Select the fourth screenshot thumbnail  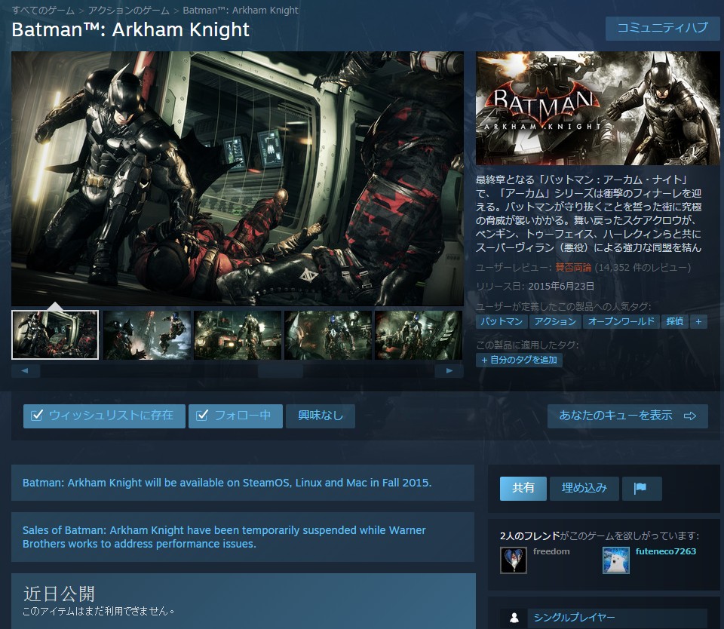click(328, 335)
